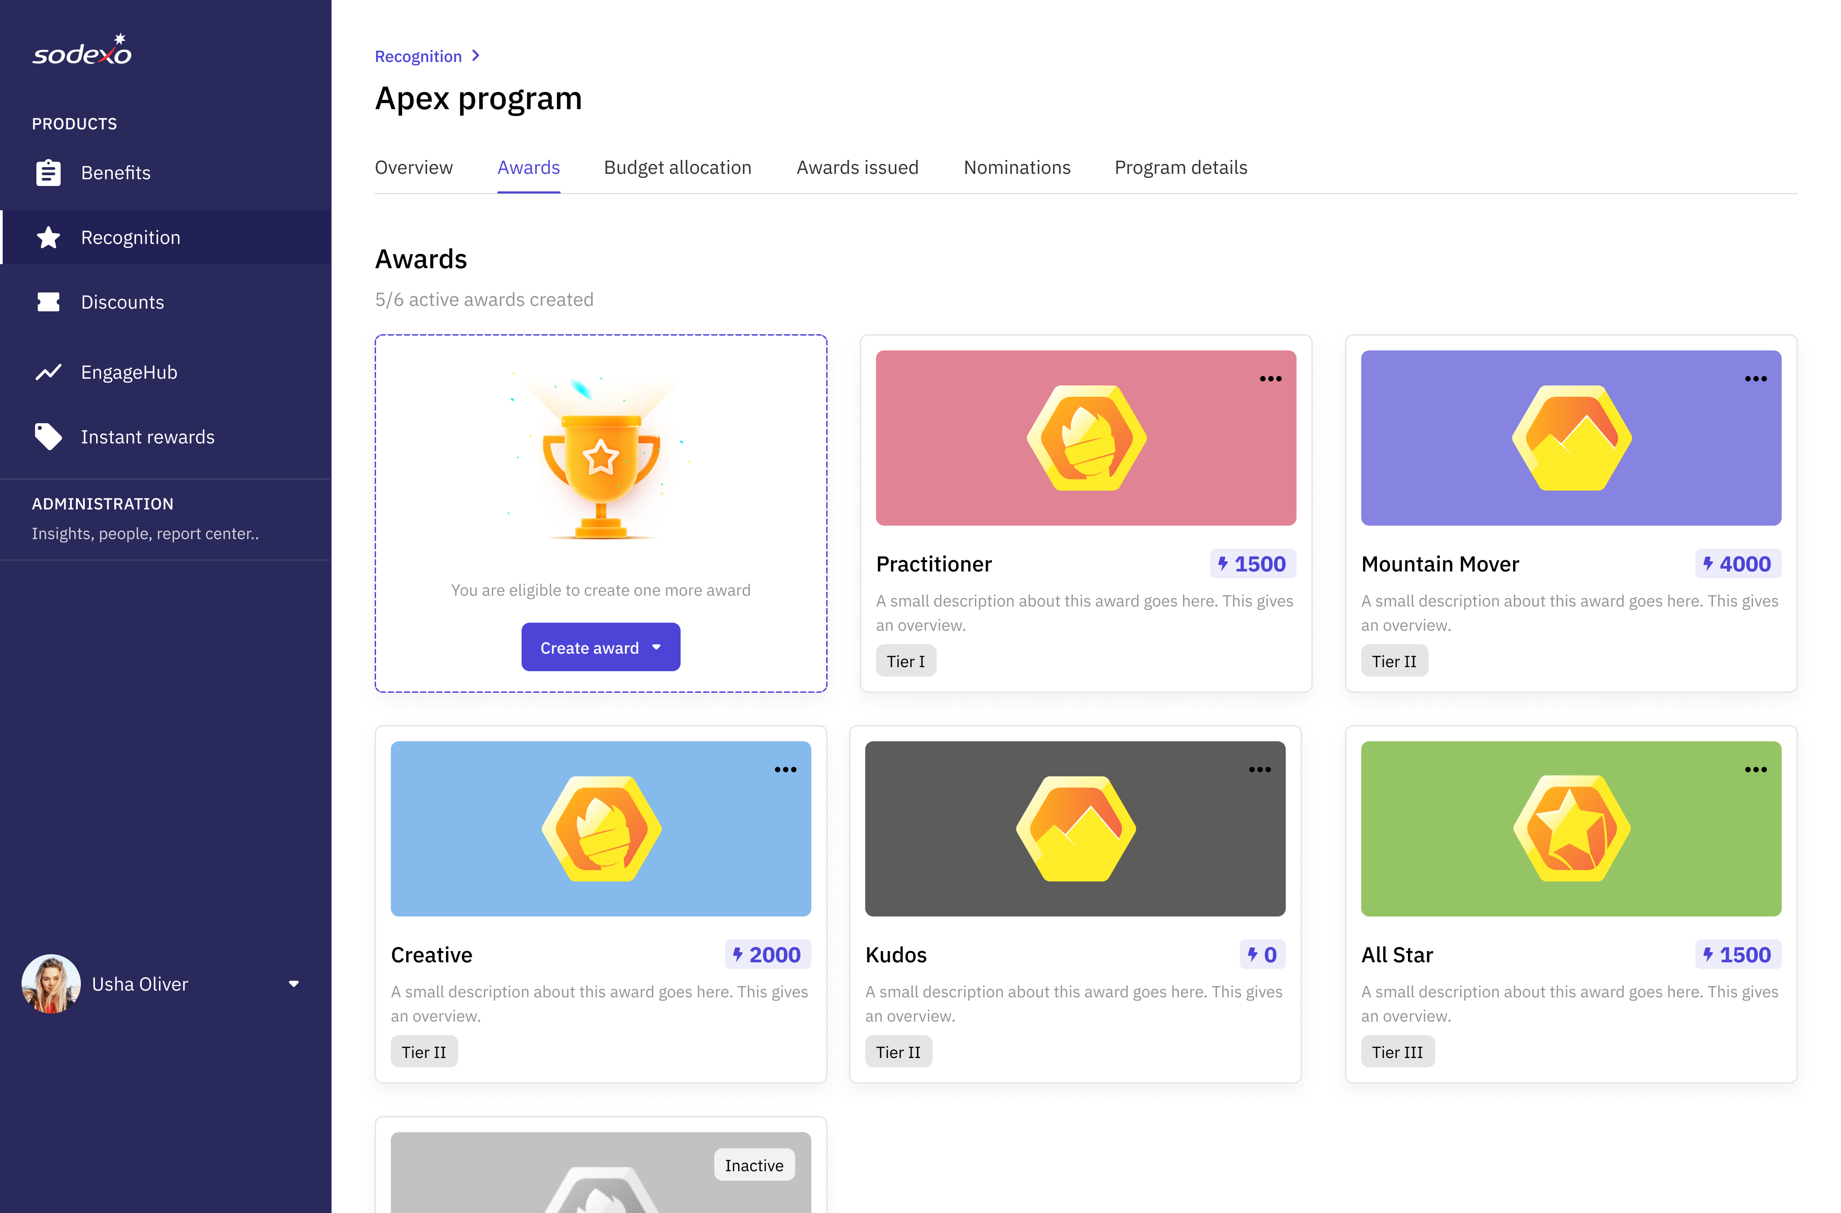Switch to the Budget allocation tab
The image size is (1841, 1213).
[677, 168]
